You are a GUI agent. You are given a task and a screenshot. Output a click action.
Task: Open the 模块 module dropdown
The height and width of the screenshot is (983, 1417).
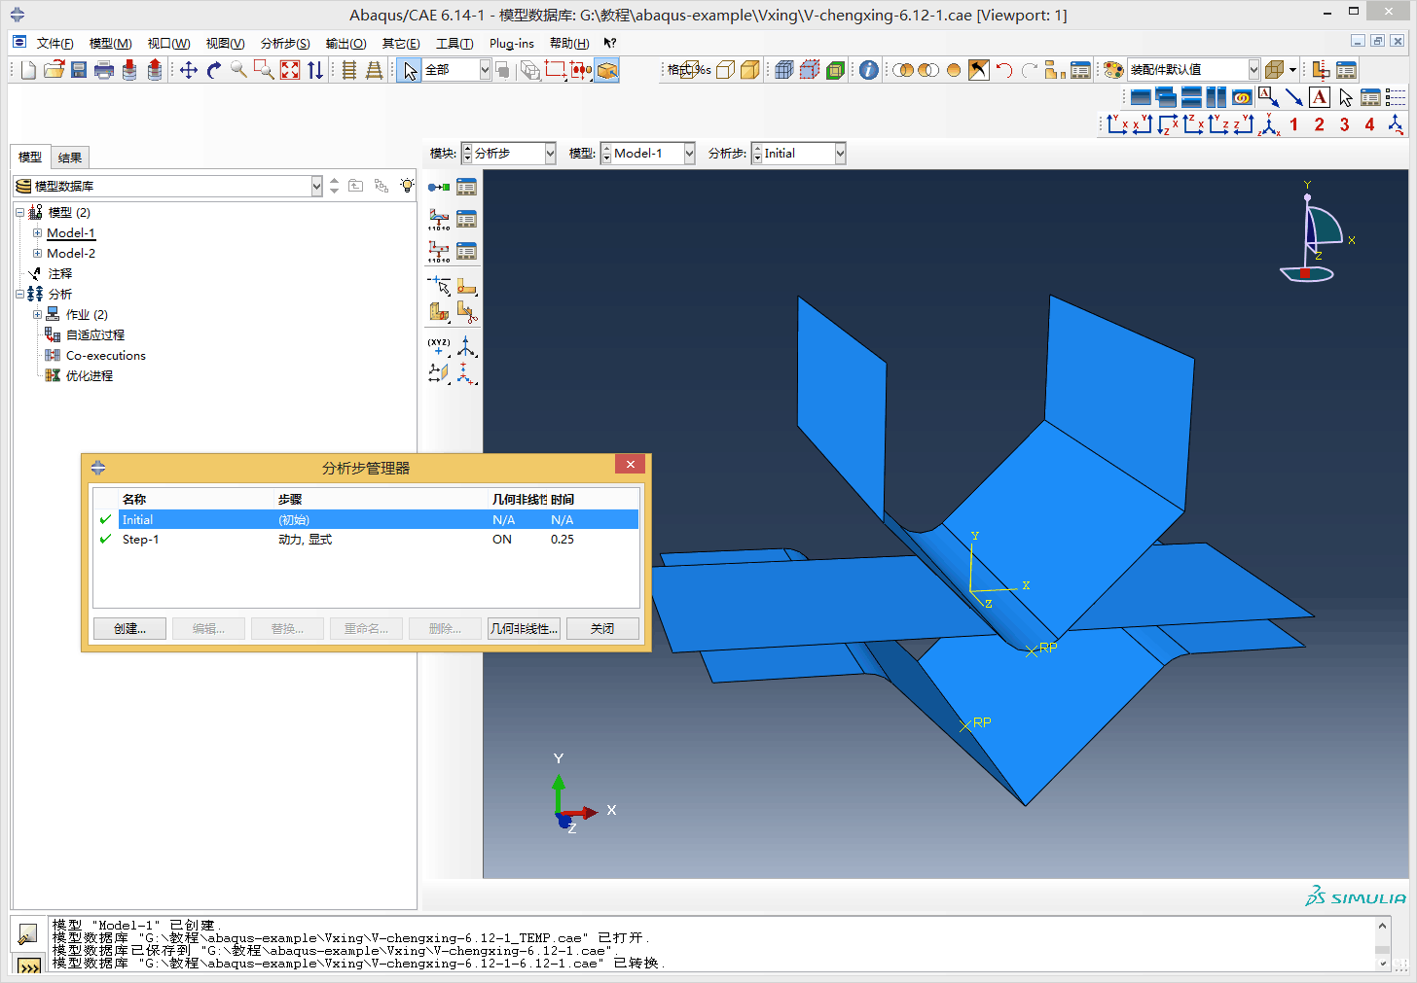(x=550, y=154)
